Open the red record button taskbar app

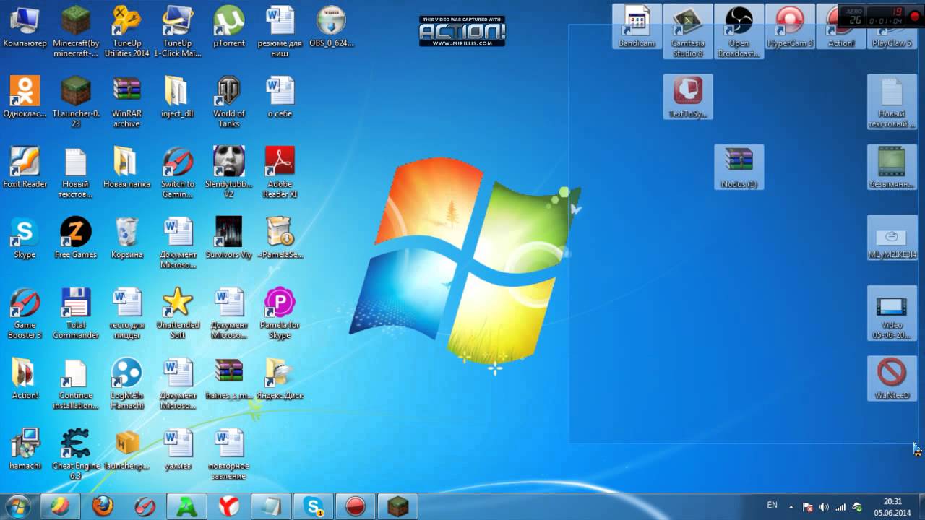[356, 506]
